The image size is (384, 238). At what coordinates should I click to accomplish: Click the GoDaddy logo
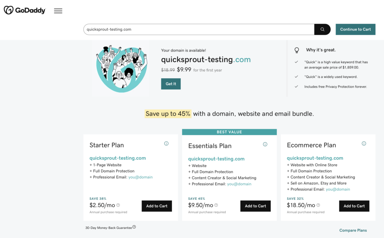24,10
